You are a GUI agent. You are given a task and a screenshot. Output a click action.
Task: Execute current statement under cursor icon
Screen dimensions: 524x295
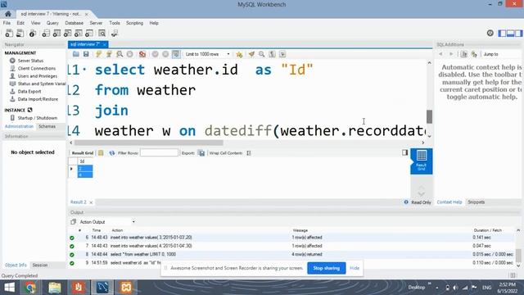click(109, 54)
